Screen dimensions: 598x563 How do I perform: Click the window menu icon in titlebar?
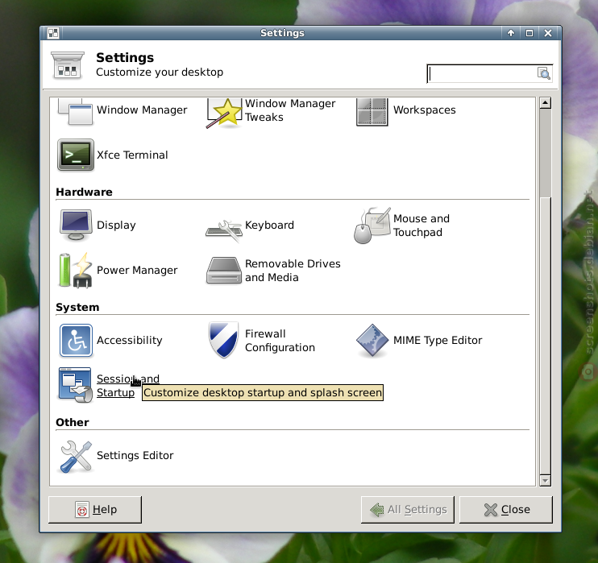pos(53,33)
